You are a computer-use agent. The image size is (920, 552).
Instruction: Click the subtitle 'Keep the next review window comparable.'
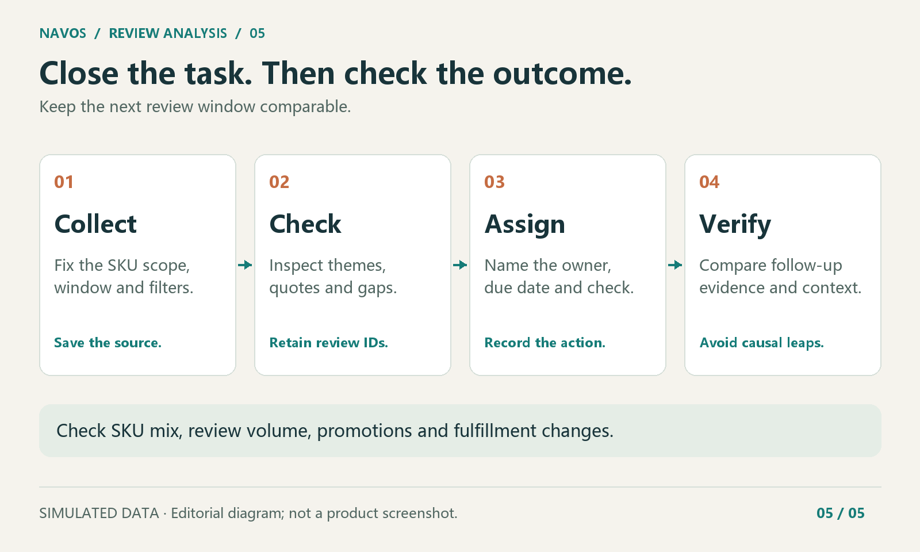click(195, 107)
